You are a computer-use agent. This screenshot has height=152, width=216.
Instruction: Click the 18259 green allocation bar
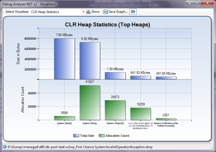click(x=141, y=114)
